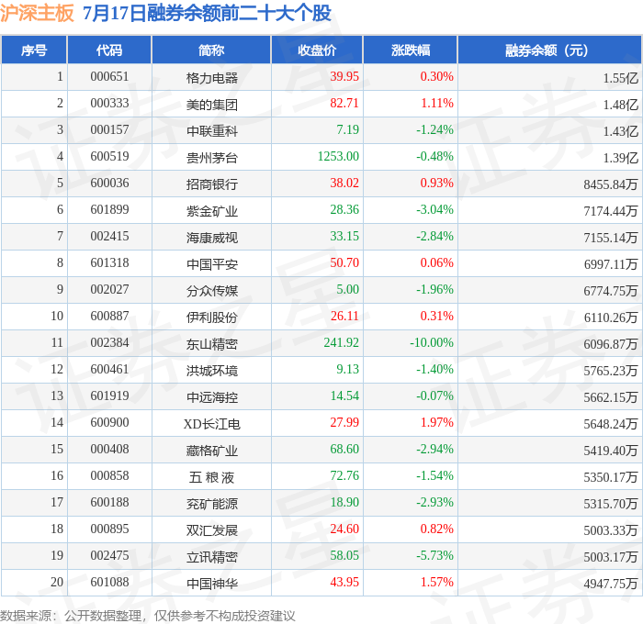
Task: Click closing price 1253.00
Action: pos(338,156)
